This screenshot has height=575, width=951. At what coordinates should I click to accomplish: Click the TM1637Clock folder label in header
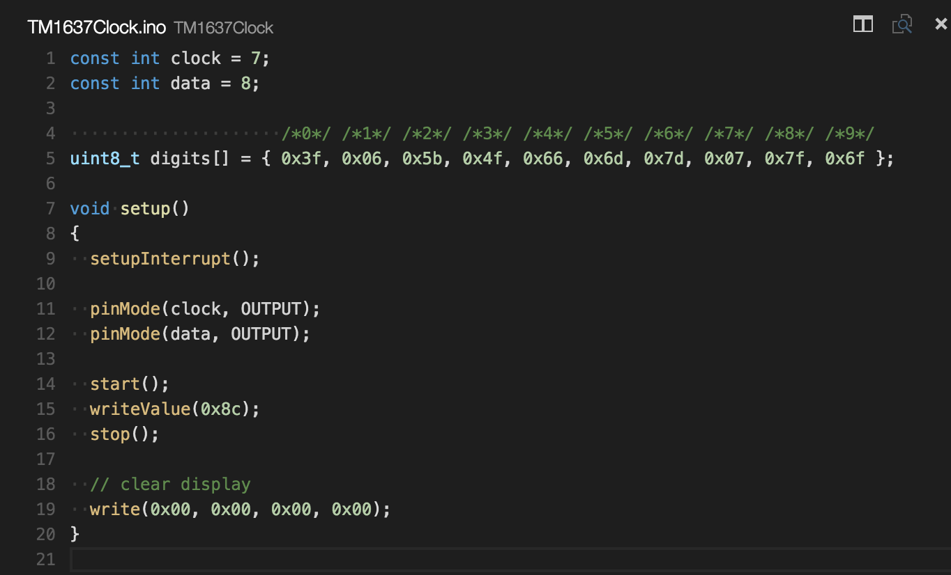223,28
